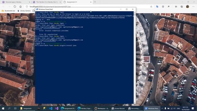Close the Assignment 01 tab
This screenshot has height=111, width=197.
91,2
